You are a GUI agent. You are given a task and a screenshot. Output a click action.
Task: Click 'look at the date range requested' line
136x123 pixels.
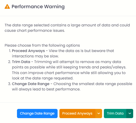43,78
